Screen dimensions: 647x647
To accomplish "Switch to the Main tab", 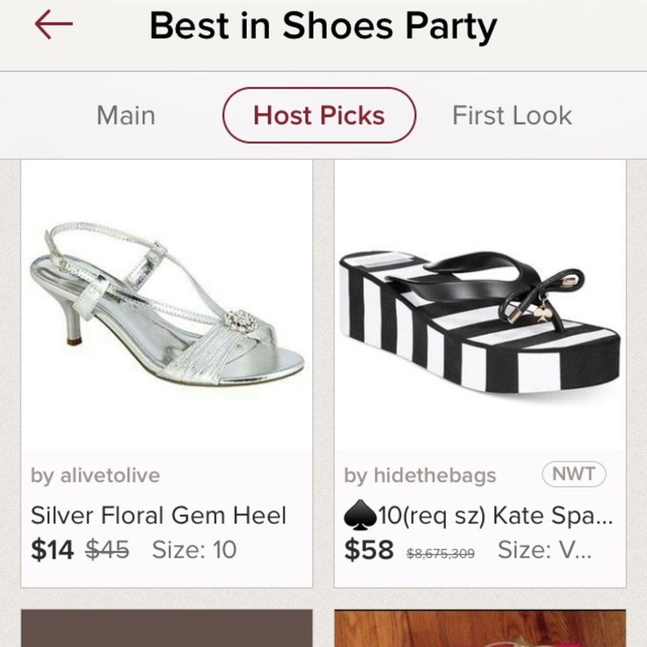I will [125, 115].
